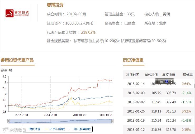Click the 0.19% growth rate value

[x=186, y=130]
